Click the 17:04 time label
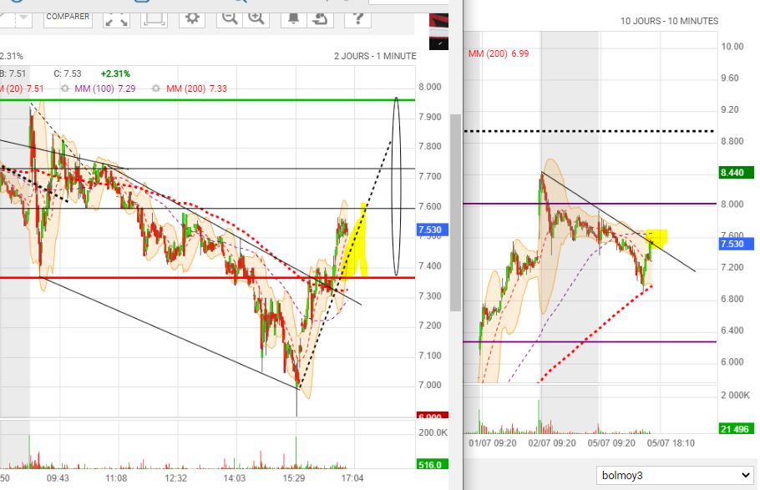760x490 pixels. click(x=352, y=478)
